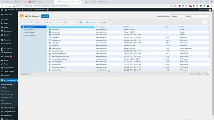The image size is (214, 120).
Task: Select the index.php file row
Action: 128,43
